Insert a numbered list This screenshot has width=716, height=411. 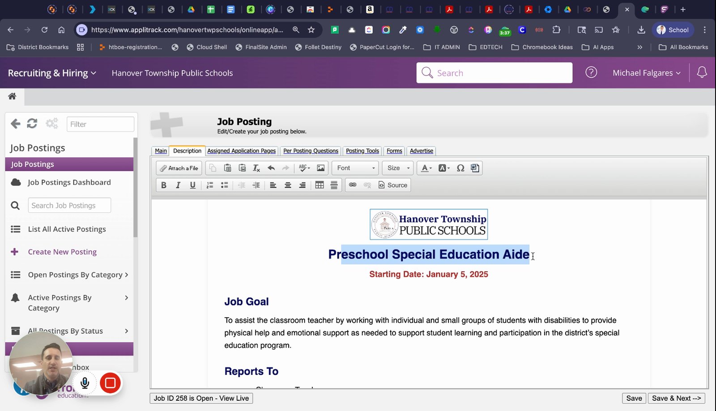tap(210, 185)
